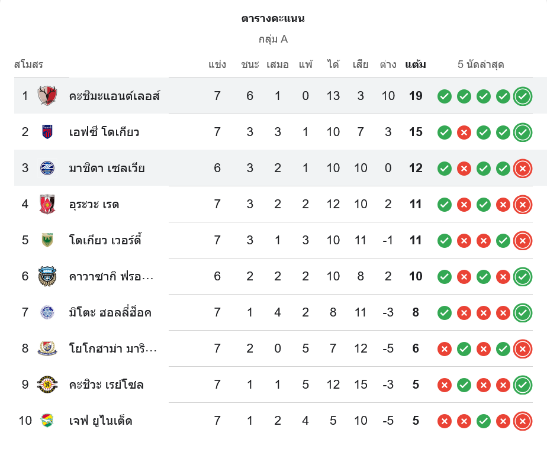Click the Tokyo Verdy club crest
This screenshot has width=547, height=449.
47,240
